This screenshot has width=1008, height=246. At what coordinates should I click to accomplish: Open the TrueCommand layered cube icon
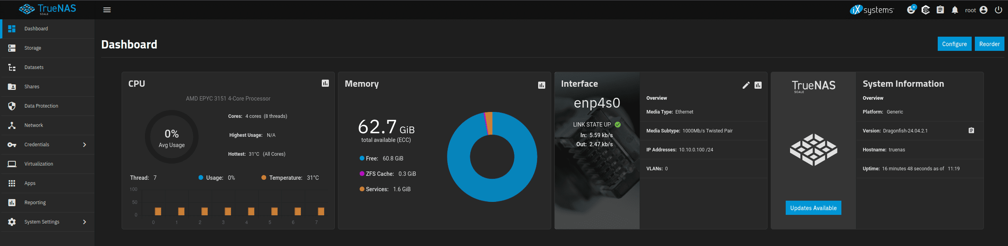point(926,10)
